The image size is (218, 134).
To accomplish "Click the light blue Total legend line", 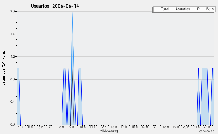I will [157, 9].
